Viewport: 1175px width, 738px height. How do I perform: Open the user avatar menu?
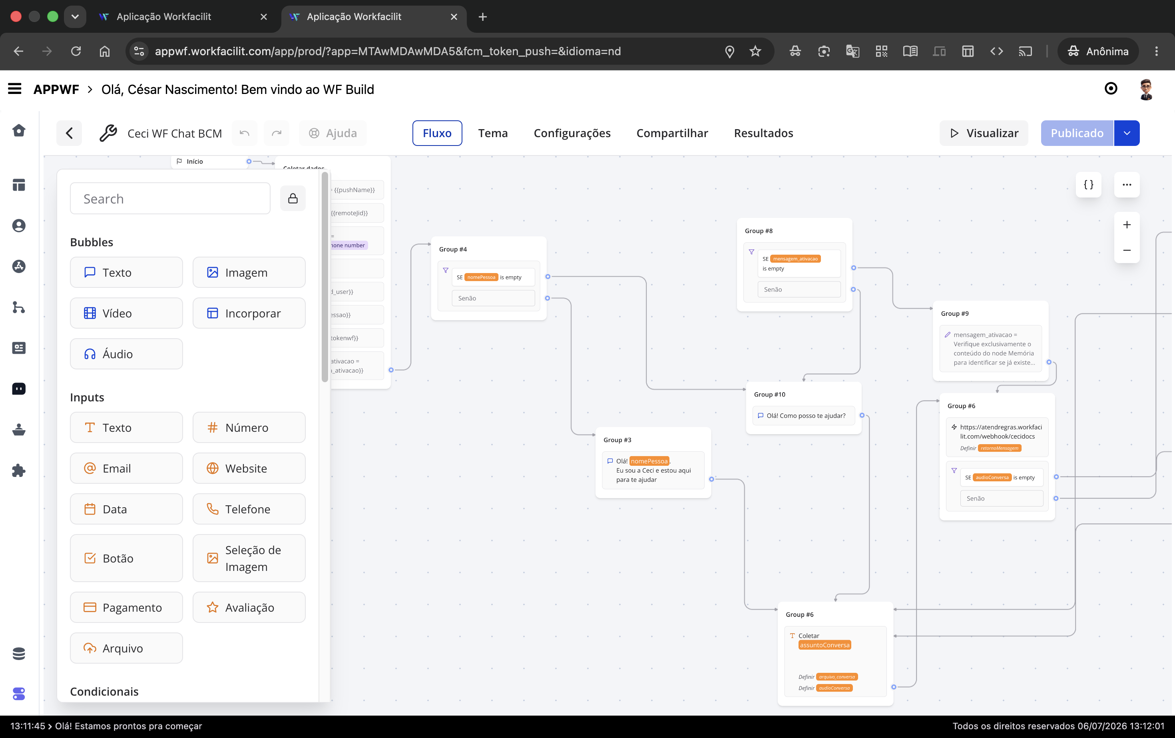point(1146,89)
